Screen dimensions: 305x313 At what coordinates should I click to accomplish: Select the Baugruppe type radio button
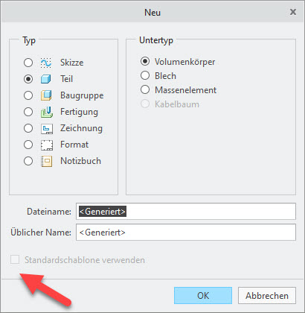point(28,95)
